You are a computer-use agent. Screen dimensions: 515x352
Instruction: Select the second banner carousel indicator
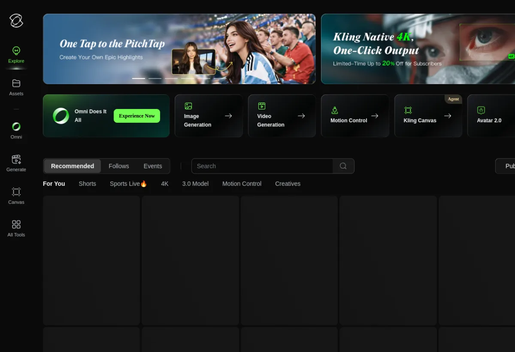(x=155, y=79)
